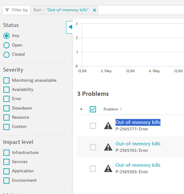Viewport: 184px width, 194px height.
Task: Select the Open status radio button
Action: pos(6,45)
